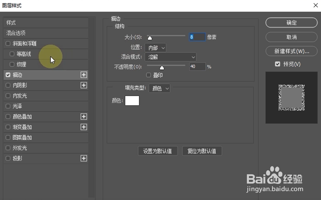Image resolution: width=321 pixels, height=200 pixels.
Task: Enable the 外发光 checkbox
Action: tap(8, 148)
